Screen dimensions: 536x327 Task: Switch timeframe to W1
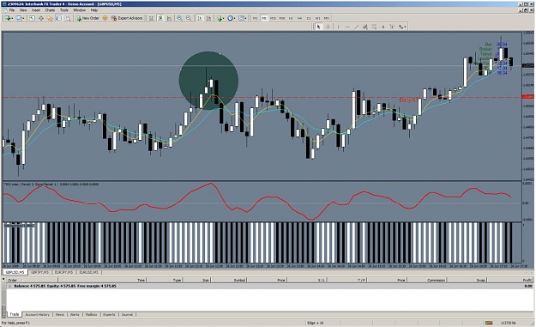[317, 18]
